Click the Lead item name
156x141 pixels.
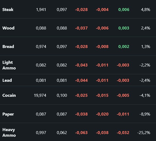(x=7, y=80)
